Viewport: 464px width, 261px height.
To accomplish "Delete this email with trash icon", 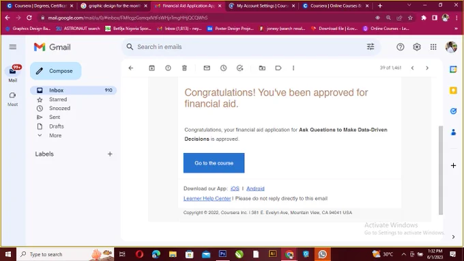I will click(x=184, y=68).
